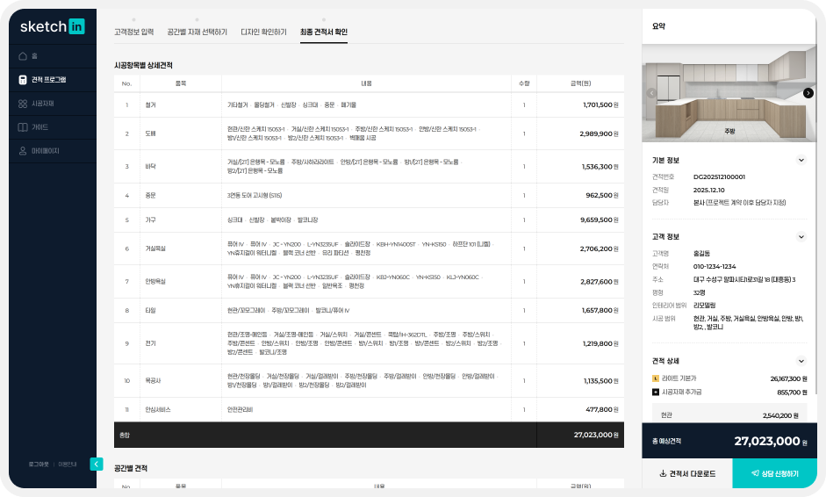Click the 총합 27,023,000 원 total row value
This screenshot has height=497, width=826.
pyautogui.click(x=596, y=435)
